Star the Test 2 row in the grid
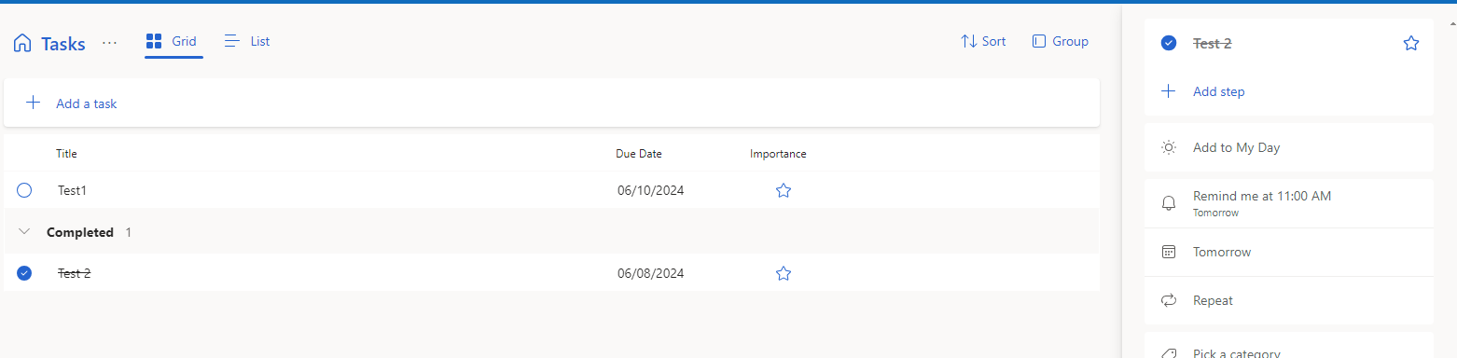1457x358 pixels. pos(784,273)
